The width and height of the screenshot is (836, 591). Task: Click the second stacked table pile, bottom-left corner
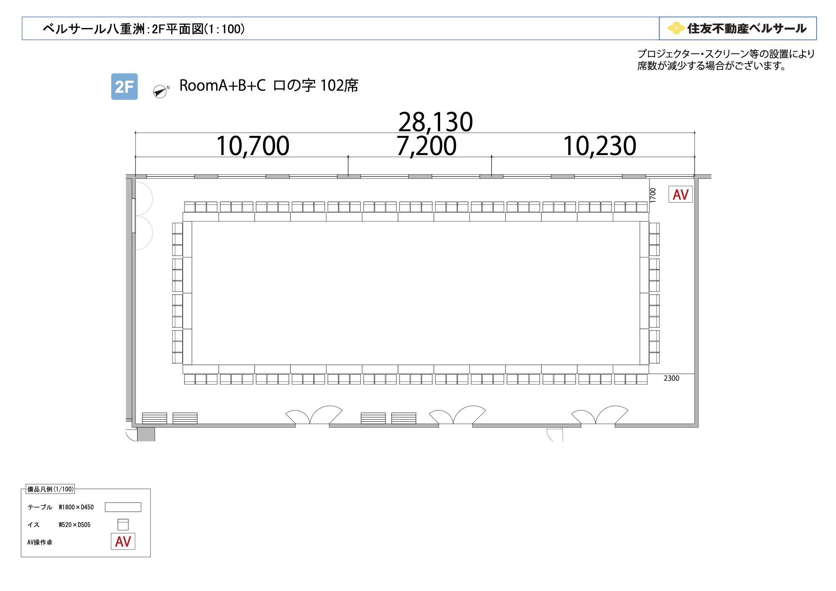[185, 418]
